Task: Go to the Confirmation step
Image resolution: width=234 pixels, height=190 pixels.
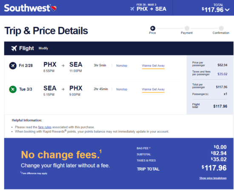Action: pyautogui.click(x=221, y=30)
